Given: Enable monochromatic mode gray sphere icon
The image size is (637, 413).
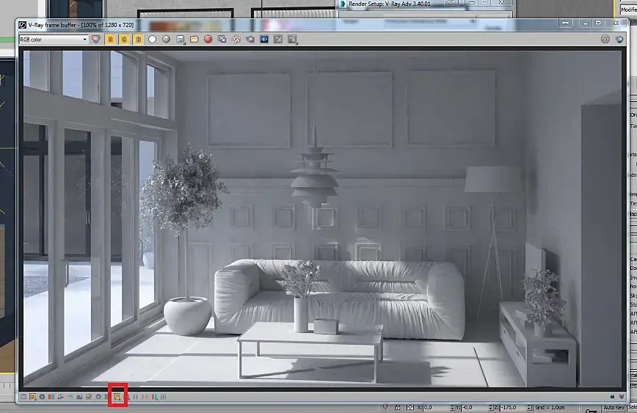Looking at the screenshot, I should click(x=166, y=40).
